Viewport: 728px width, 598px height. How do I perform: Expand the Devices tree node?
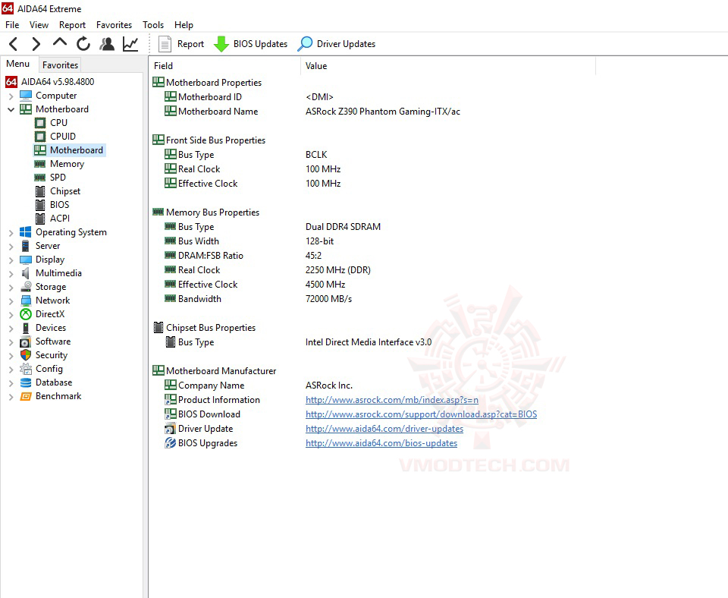tap(11, 328)
